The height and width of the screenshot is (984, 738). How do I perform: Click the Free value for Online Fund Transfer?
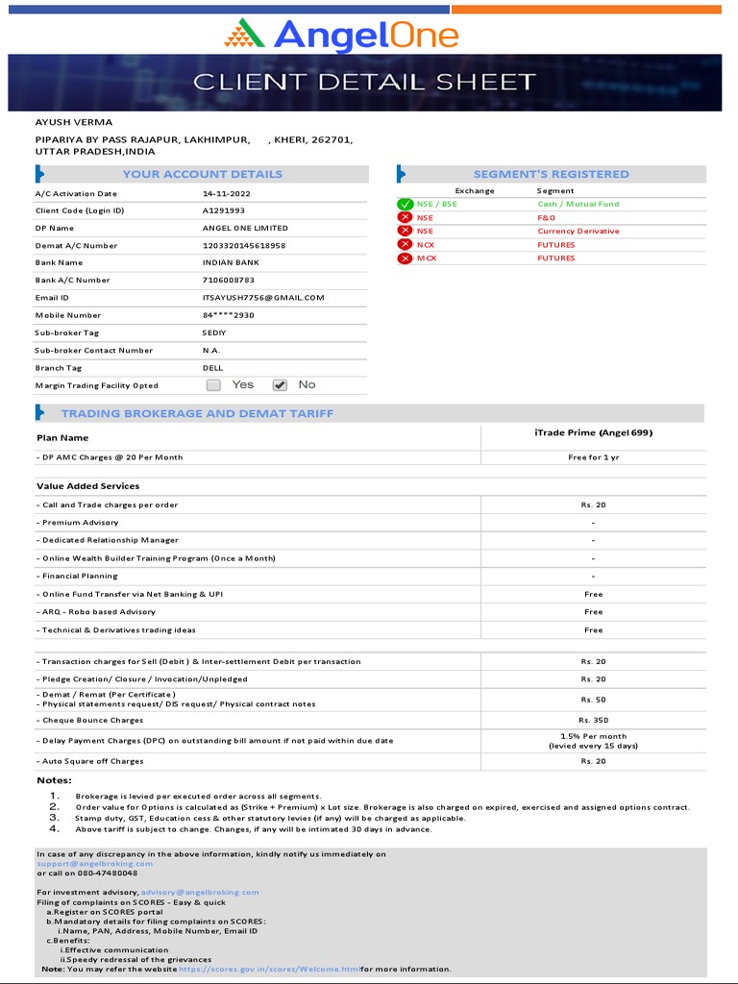click(x=593, y=594)
